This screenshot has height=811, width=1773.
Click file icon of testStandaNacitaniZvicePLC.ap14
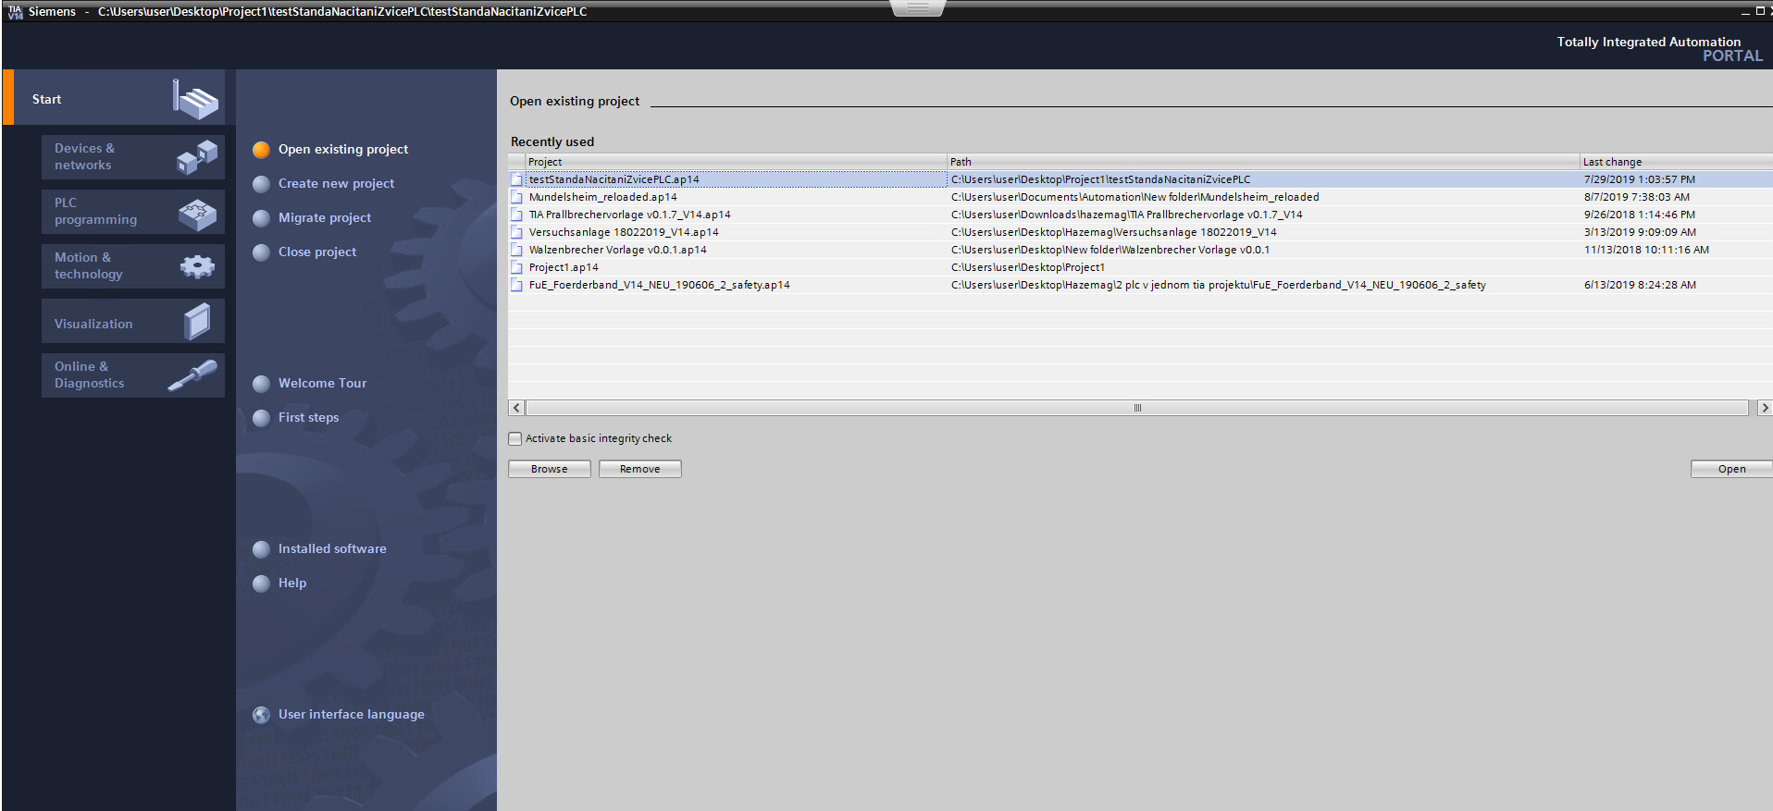[x=517, y=179]
